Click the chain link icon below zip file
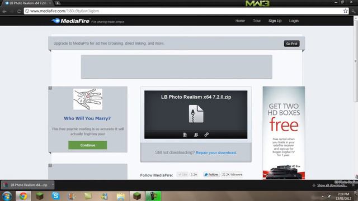The width and height of the screenshot is (358, 201). point(206,135)
